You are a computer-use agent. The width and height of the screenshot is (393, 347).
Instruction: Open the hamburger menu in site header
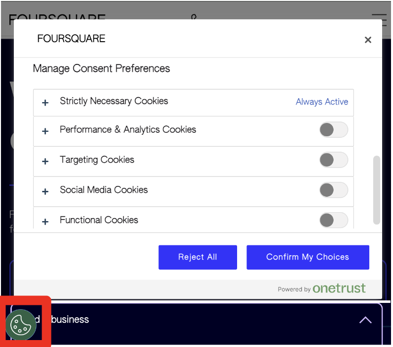click(x=379, y=19)
